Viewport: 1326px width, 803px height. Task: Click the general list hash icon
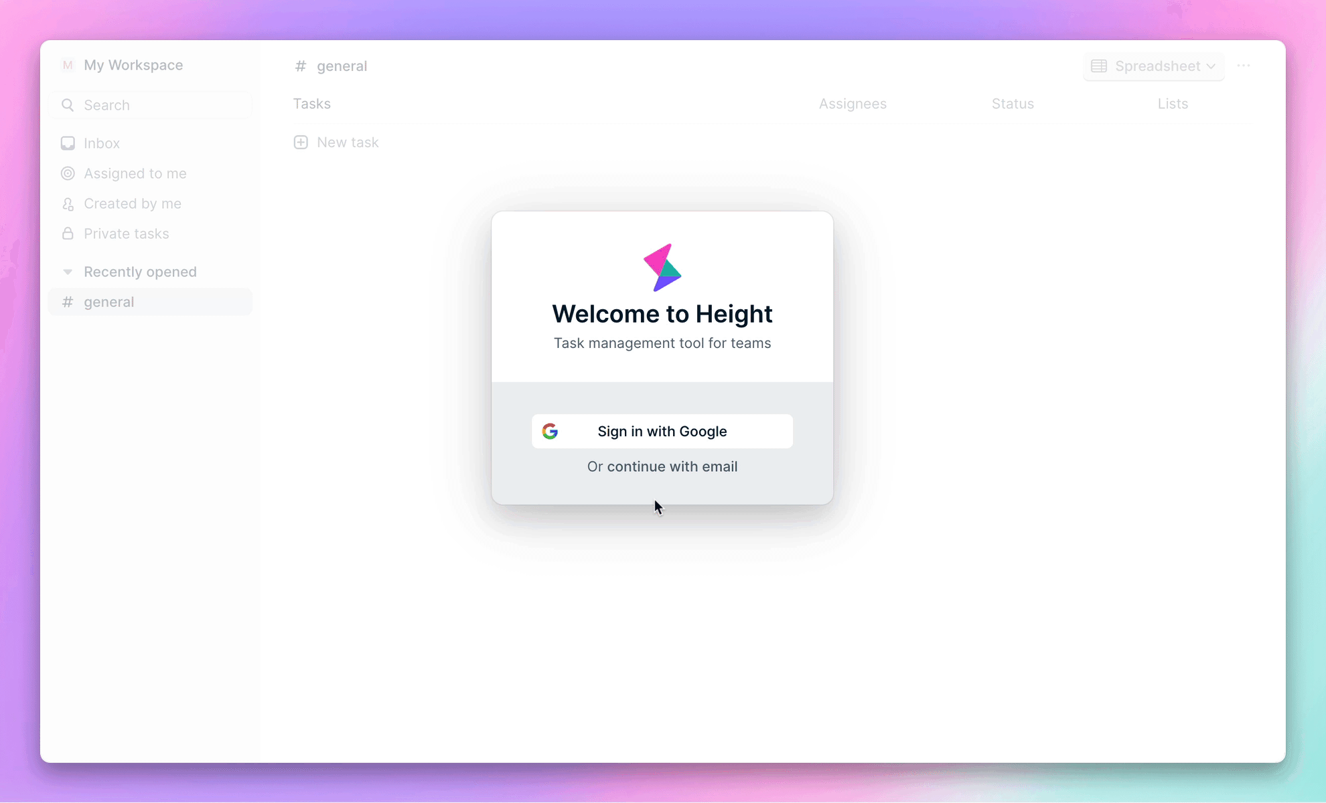tap(67, 301)
